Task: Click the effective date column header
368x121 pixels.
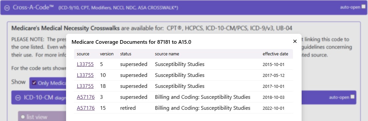Action: [x=275, y=54]
